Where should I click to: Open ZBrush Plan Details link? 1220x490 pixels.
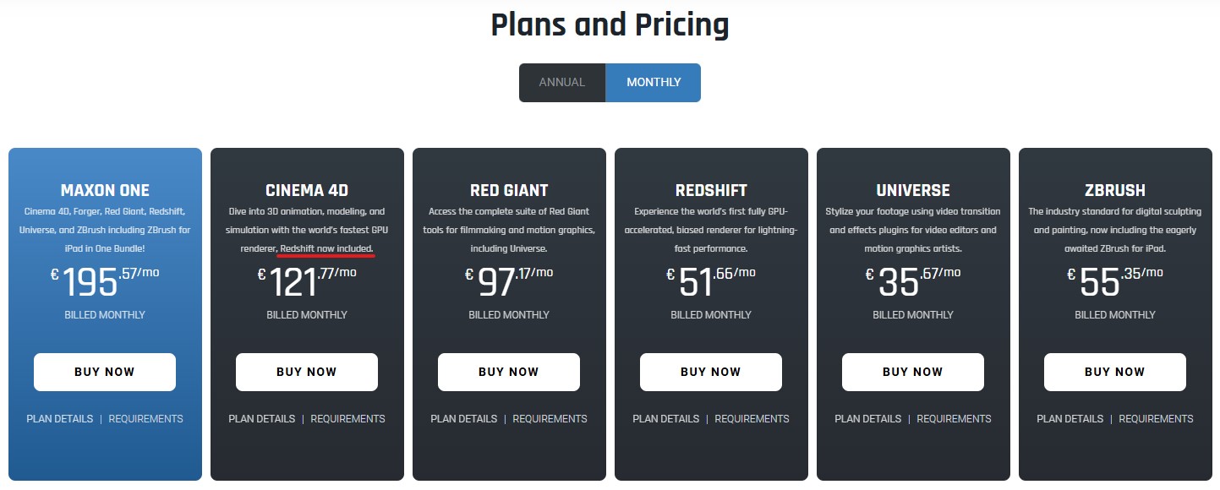pos(1070,419)
